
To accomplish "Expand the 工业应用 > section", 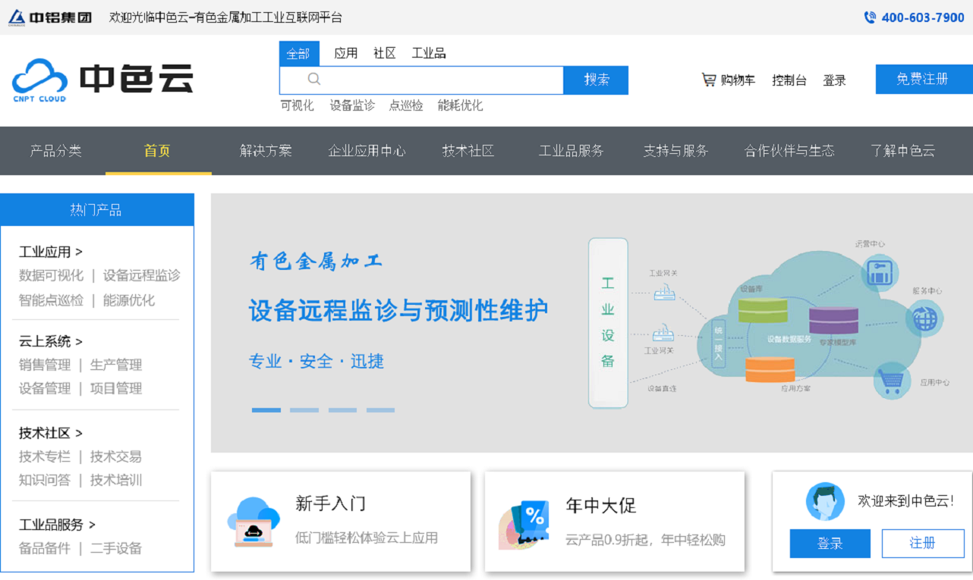I will [x=51, y=252].
